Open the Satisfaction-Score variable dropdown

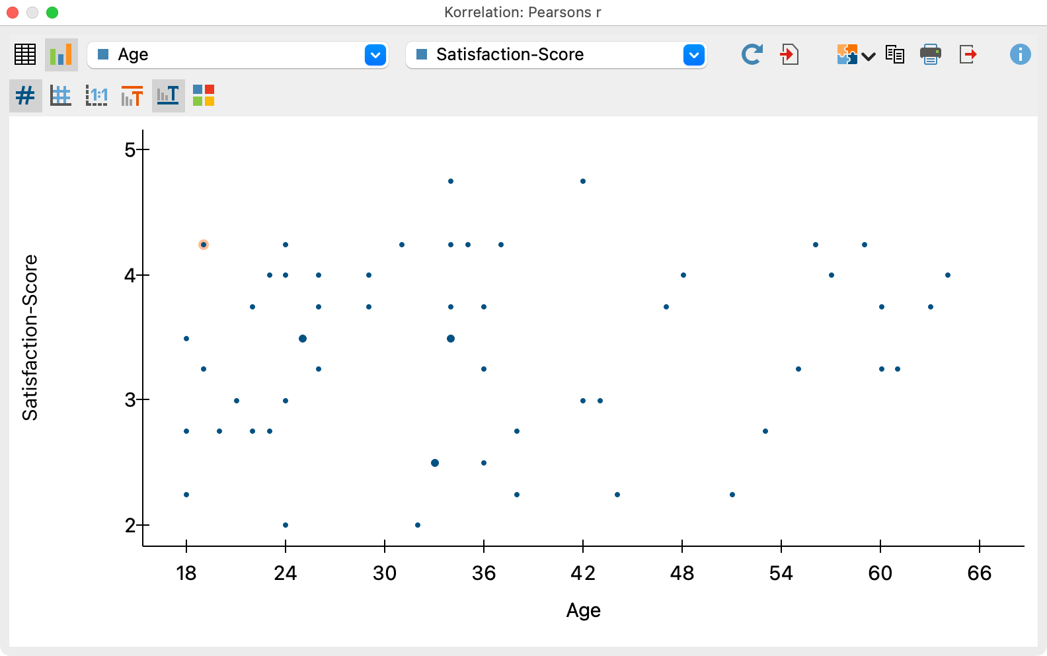click(x=693, y=54)
